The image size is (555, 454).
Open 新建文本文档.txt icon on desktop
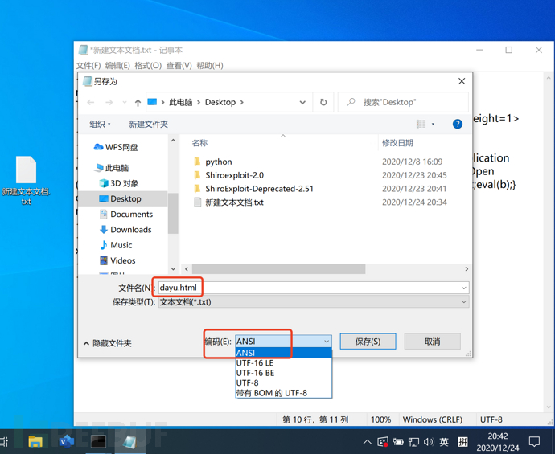27,181
